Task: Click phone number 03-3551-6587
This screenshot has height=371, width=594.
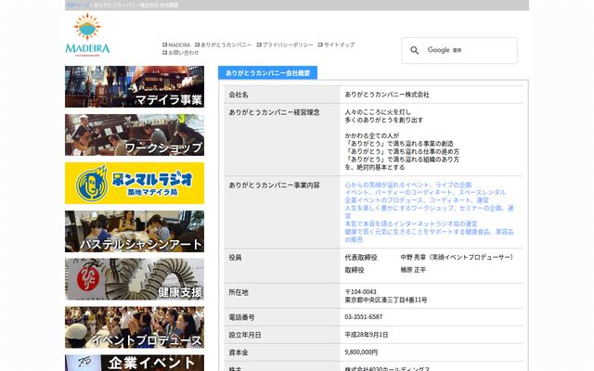Action: 364,317
